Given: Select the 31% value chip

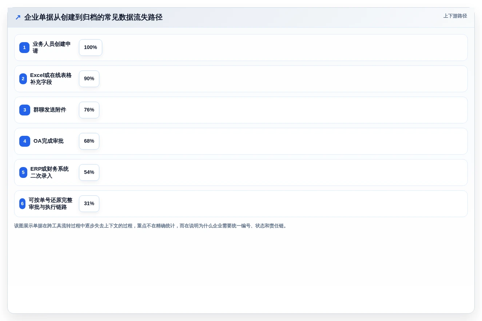Looking at the screenshot, I should pos(89,204).
